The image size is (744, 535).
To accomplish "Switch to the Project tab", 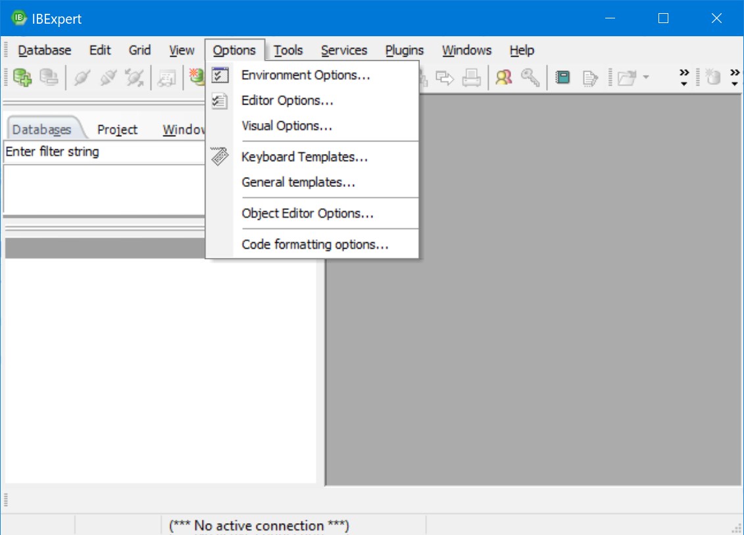I will coord(117,130).
